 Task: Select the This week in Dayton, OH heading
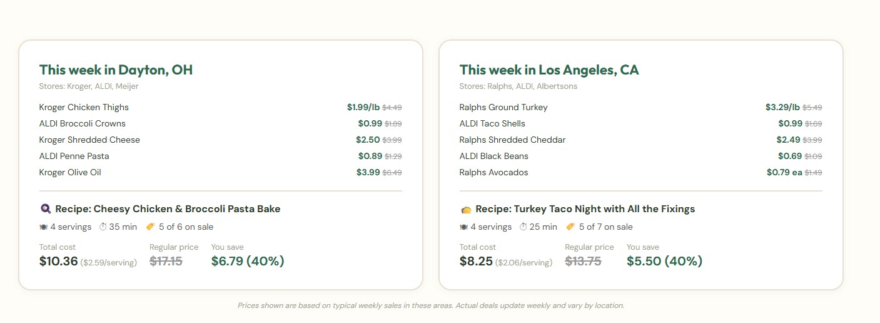click(116, 69)
